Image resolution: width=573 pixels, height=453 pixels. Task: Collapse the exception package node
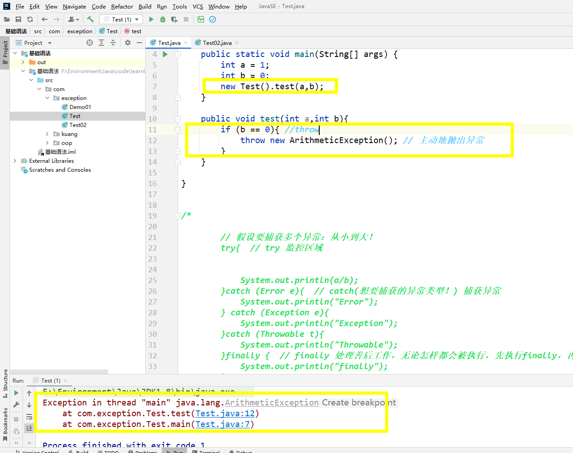[47, 98]
